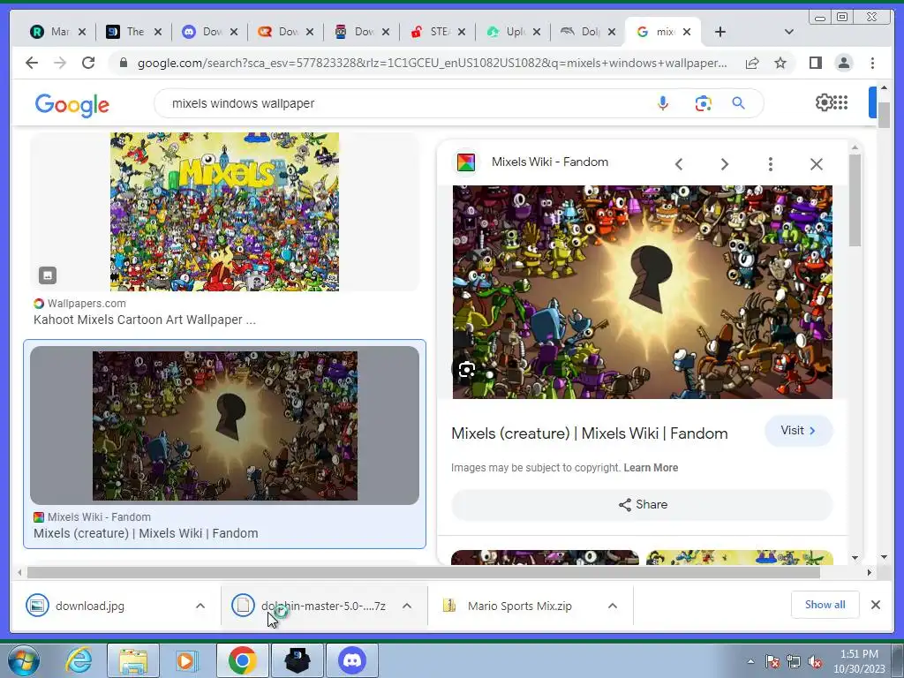The width and height of the screenshot is (904, 678).
Task: Open a new browser tab
Action: [x=720, y=32]
